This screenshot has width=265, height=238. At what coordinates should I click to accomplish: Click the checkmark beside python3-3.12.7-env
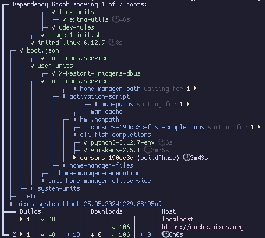(x=85, y=142)
